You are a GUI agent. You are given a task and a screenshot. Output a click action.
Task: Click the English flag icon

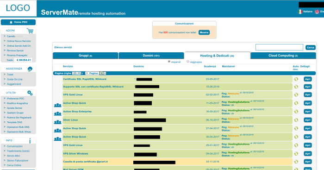click(317, 12)
